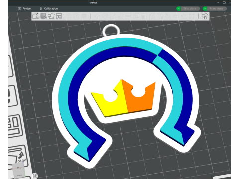Select the Text shape T tool
Image resolution: width=239 pixels, height=179 pixels.
160,16
